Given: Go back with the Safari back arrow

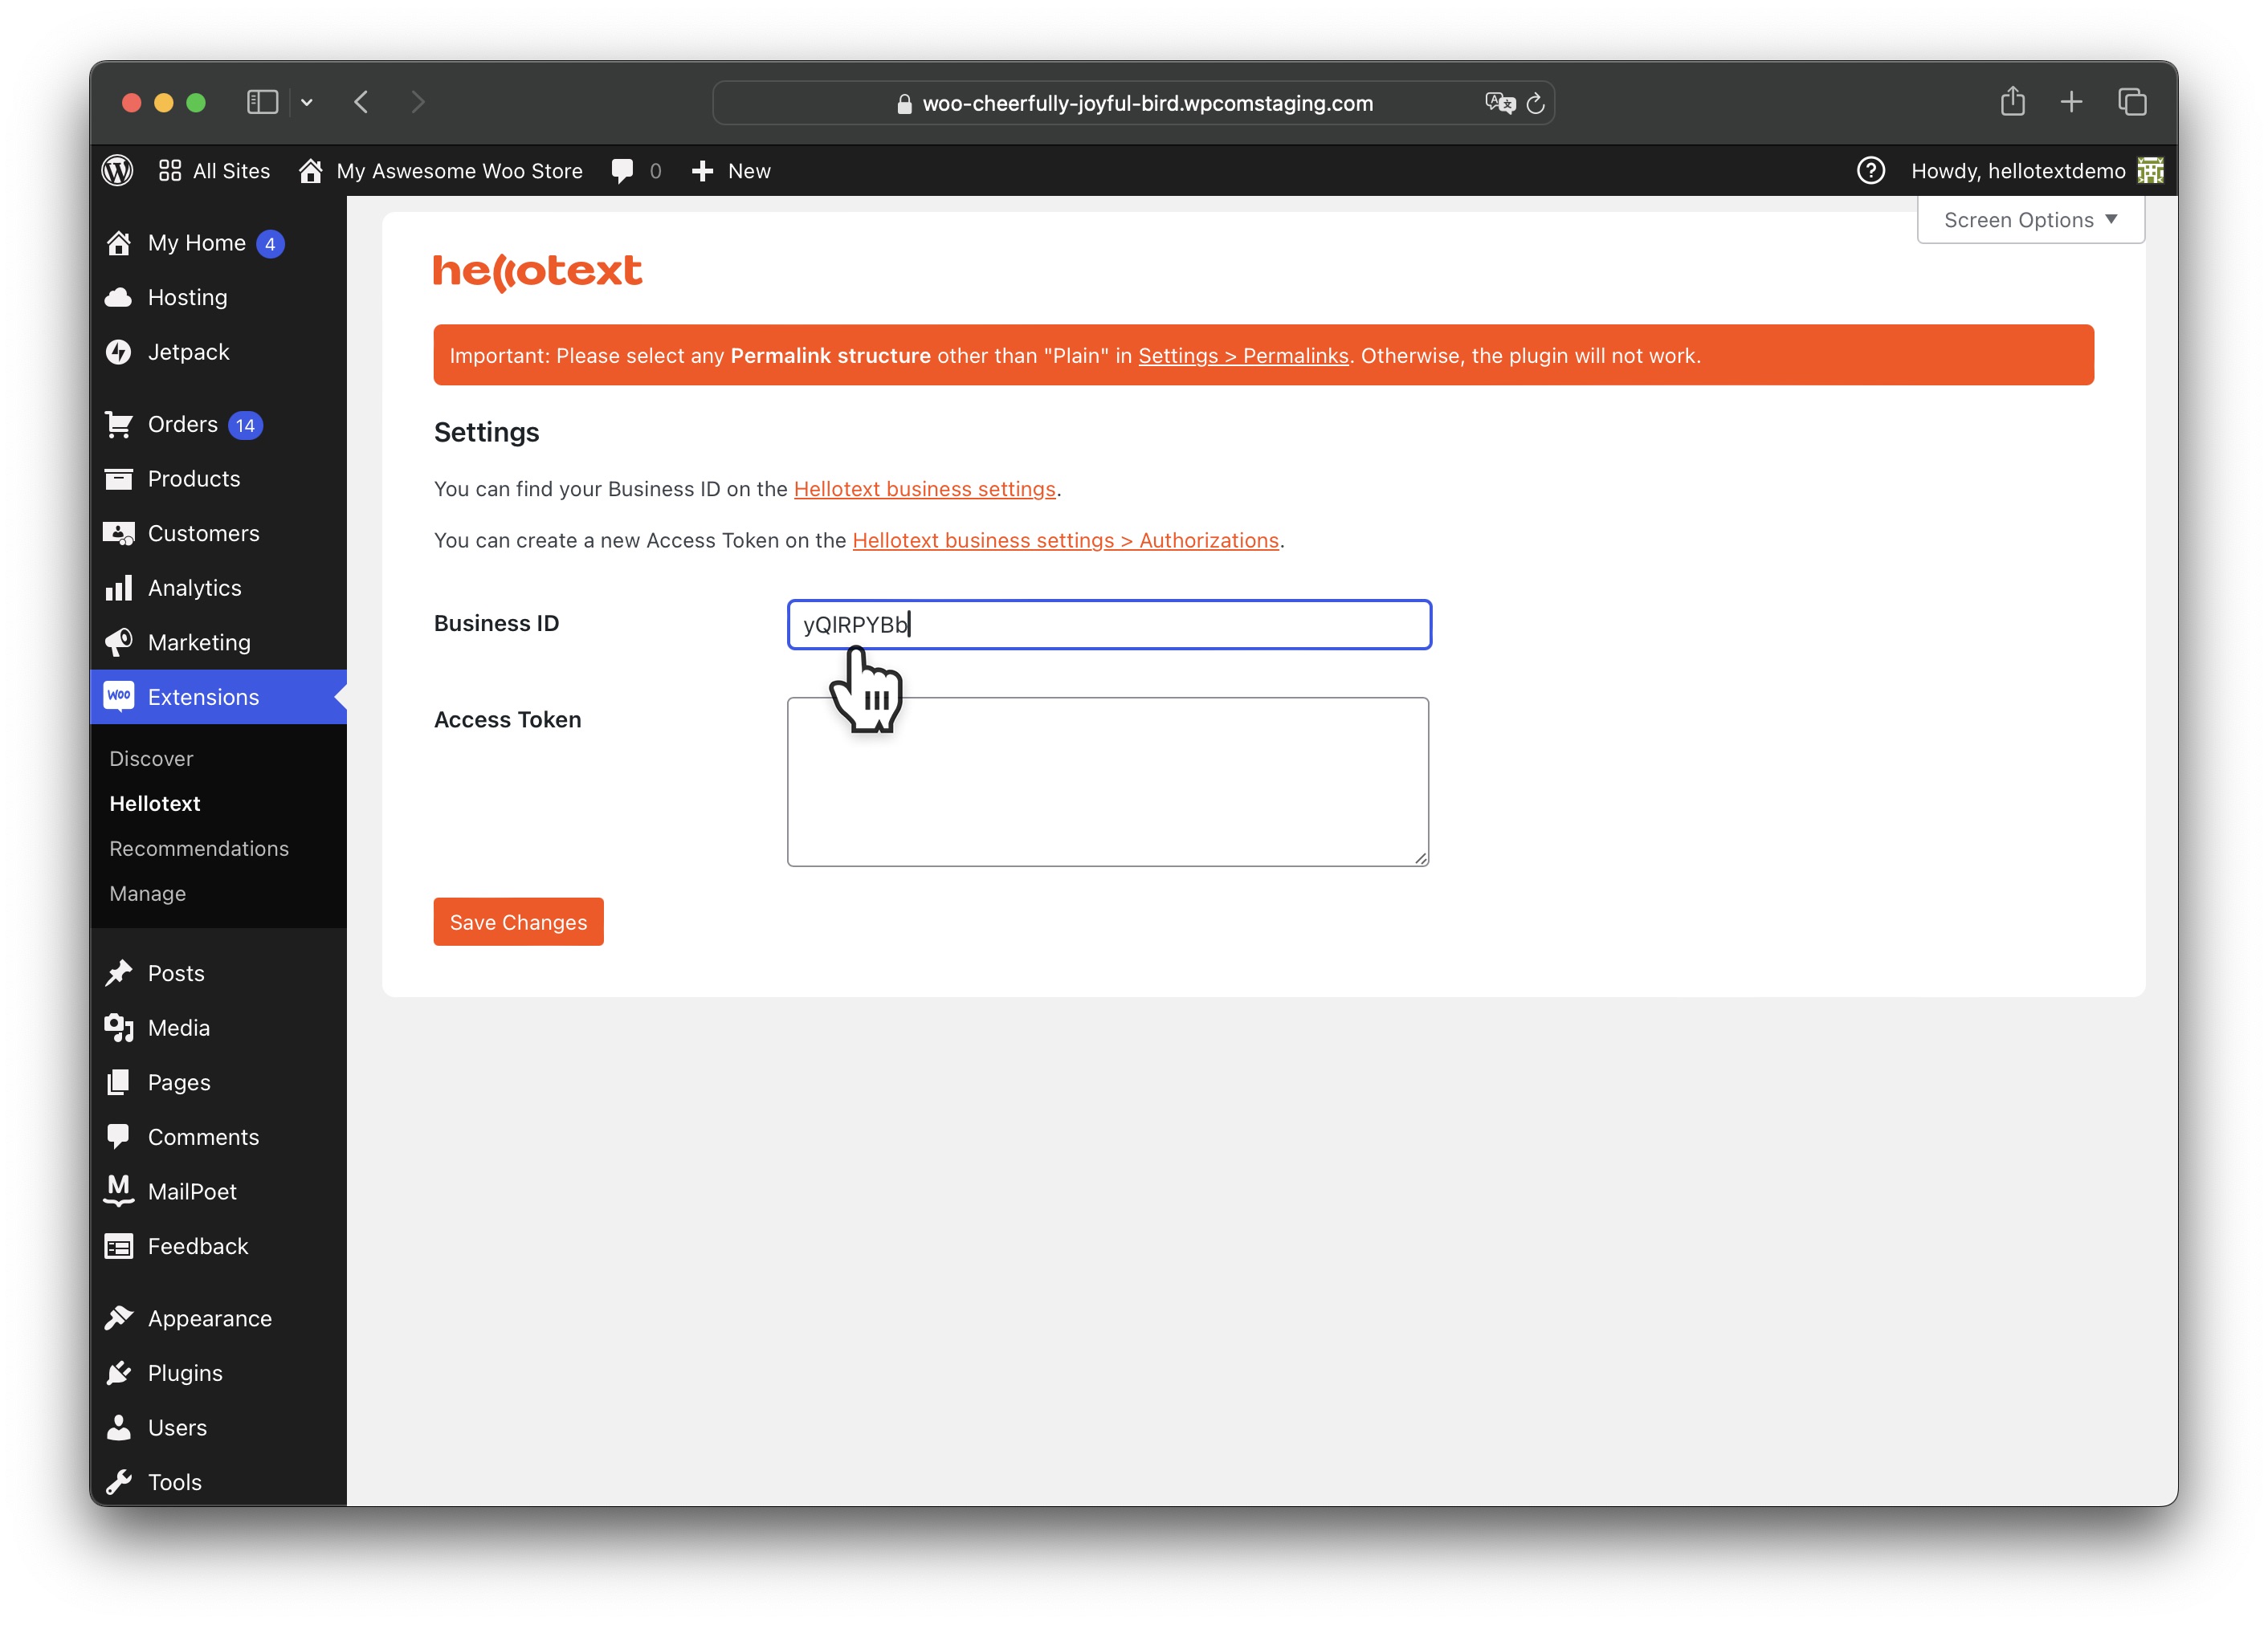Looking at the screenshot, I should click(362, 102).
